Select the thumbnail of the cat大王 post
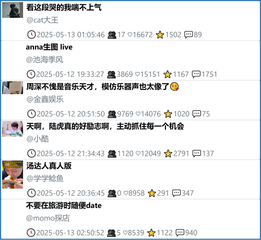Viewport: 261px width, 240px height. coord(13,10)
